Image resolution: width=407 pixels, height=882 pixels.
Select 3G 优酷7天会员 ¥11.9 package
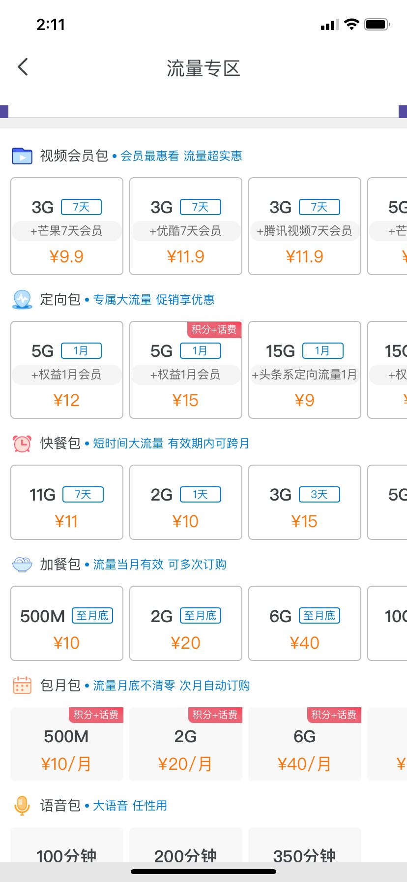tap(186, 226)
